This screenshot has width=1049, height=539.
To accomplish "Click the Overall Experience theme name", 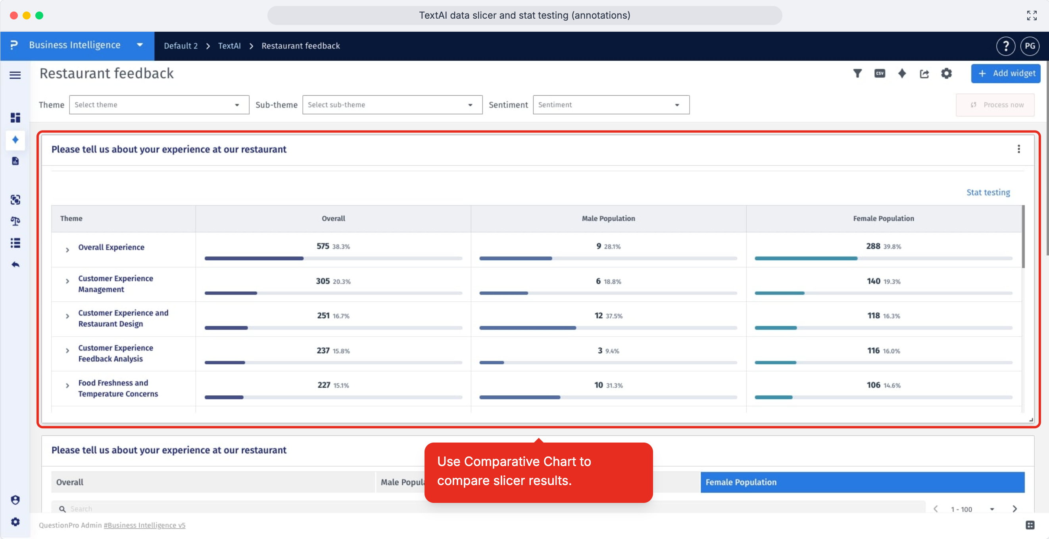I will click(111, 247).
